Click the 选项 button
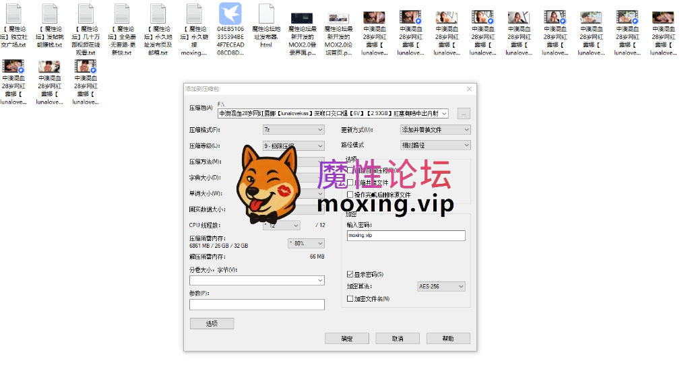The height and width of the screenshot is (369, 690). pyautogui.click(x=212, y=323)
